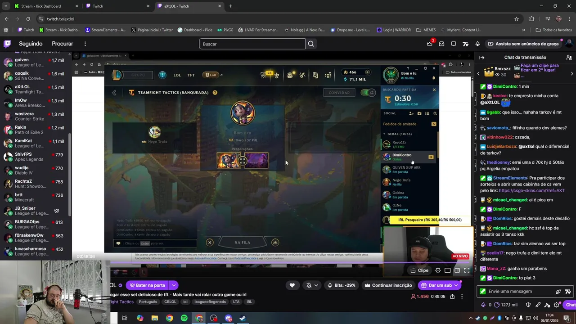Go to previous chat leaderboard arrow
Screen dimensions: 576x324
point(478,73)
